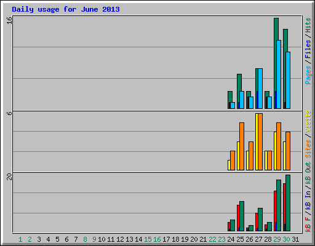Click the "Hits" legend label
This screenshot has width=315, height=246.
[308, 25]
